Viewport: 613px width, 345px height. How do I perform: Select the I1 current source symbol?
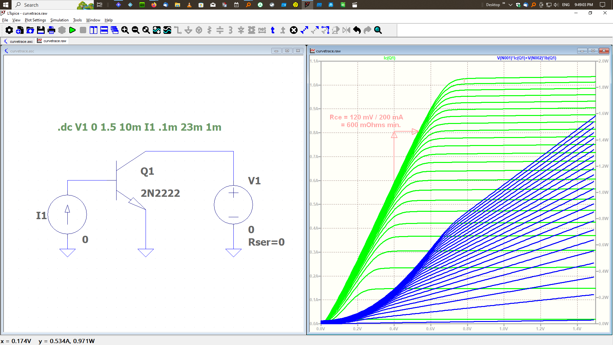67,214
